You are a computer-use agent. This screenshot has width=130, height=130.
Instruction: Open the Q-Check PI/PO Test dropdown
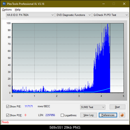(110, 15)
